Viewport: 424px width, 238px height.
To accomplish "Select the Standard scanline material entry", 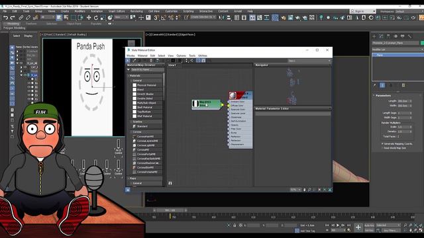I will click(142, 126).
